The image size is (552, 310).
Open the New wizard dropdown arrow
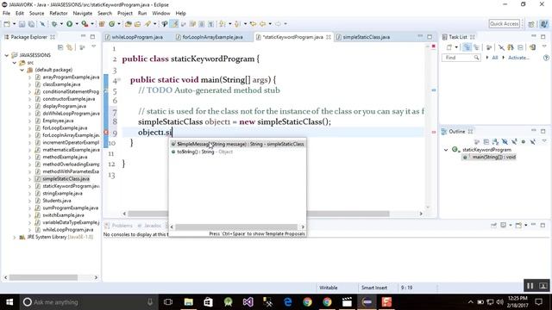[x=15, y=24]
